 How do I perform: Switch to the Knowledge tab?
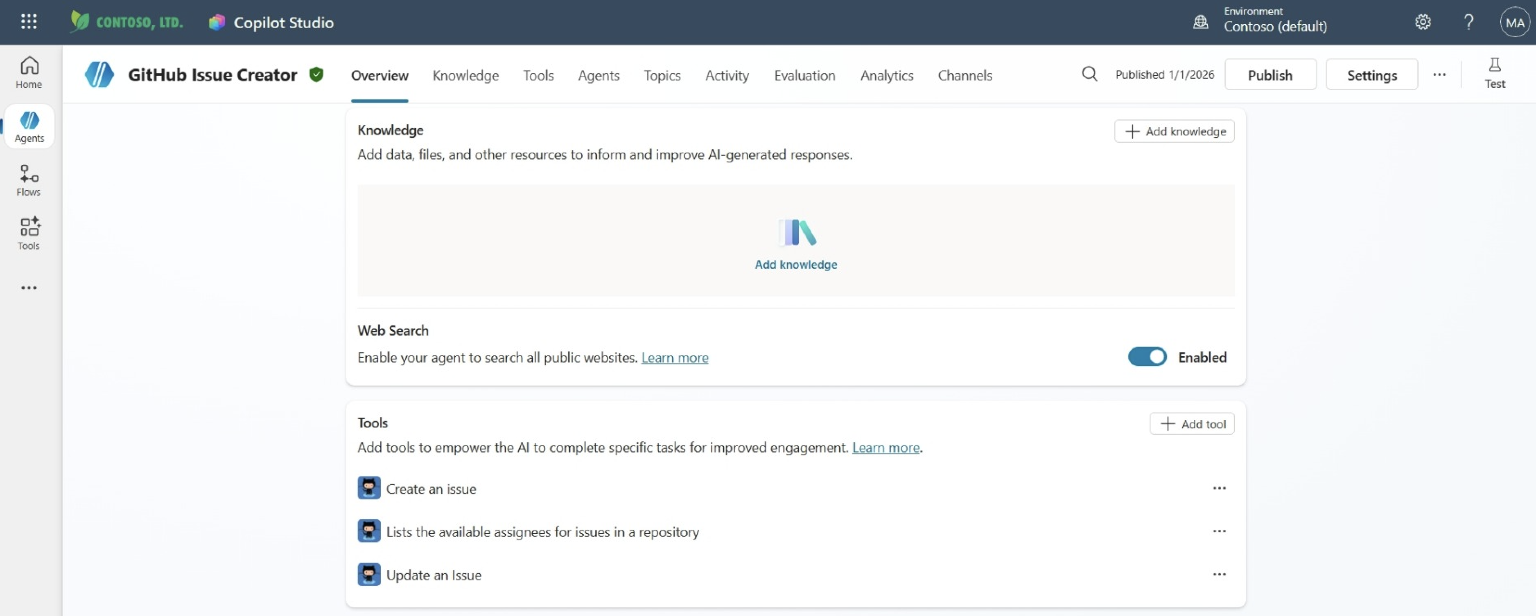tap(465, 75)
